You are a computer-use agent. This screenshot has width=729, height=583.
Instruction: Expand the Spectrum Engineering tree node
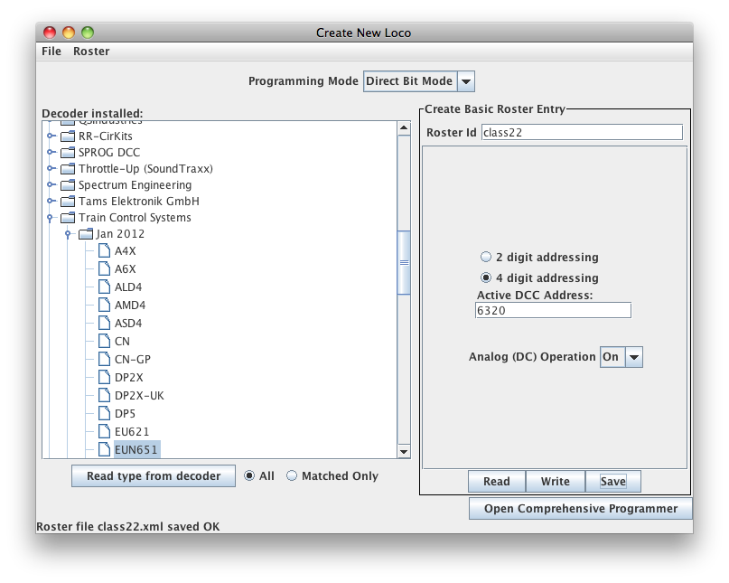tap(51, 184)
